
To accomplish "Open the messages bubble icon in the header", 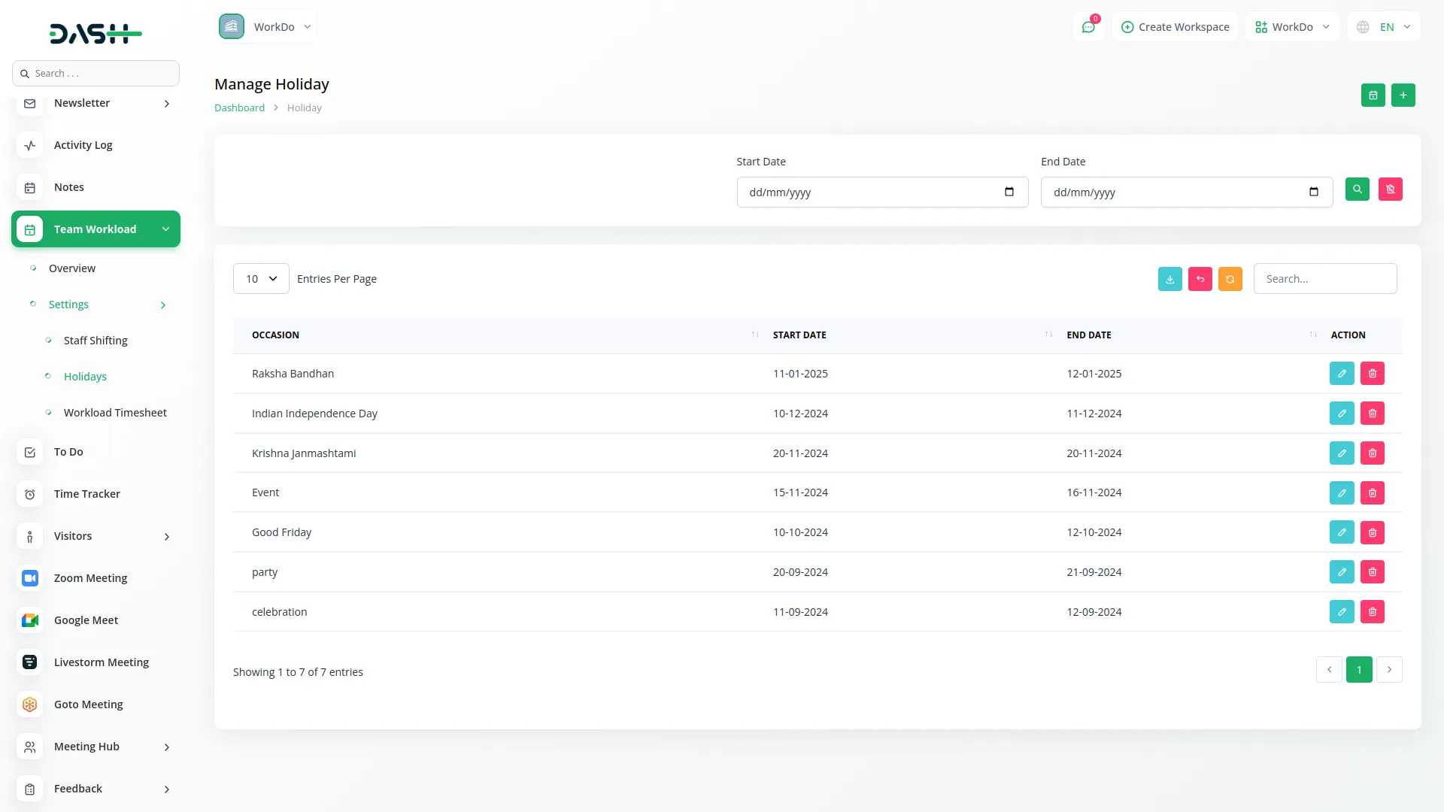I will [x=1088, y=26].
